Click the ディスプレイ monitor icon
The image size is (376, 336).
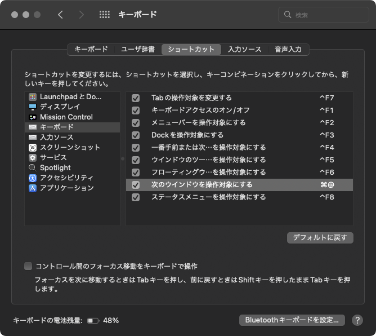click(x=33, y=107)
